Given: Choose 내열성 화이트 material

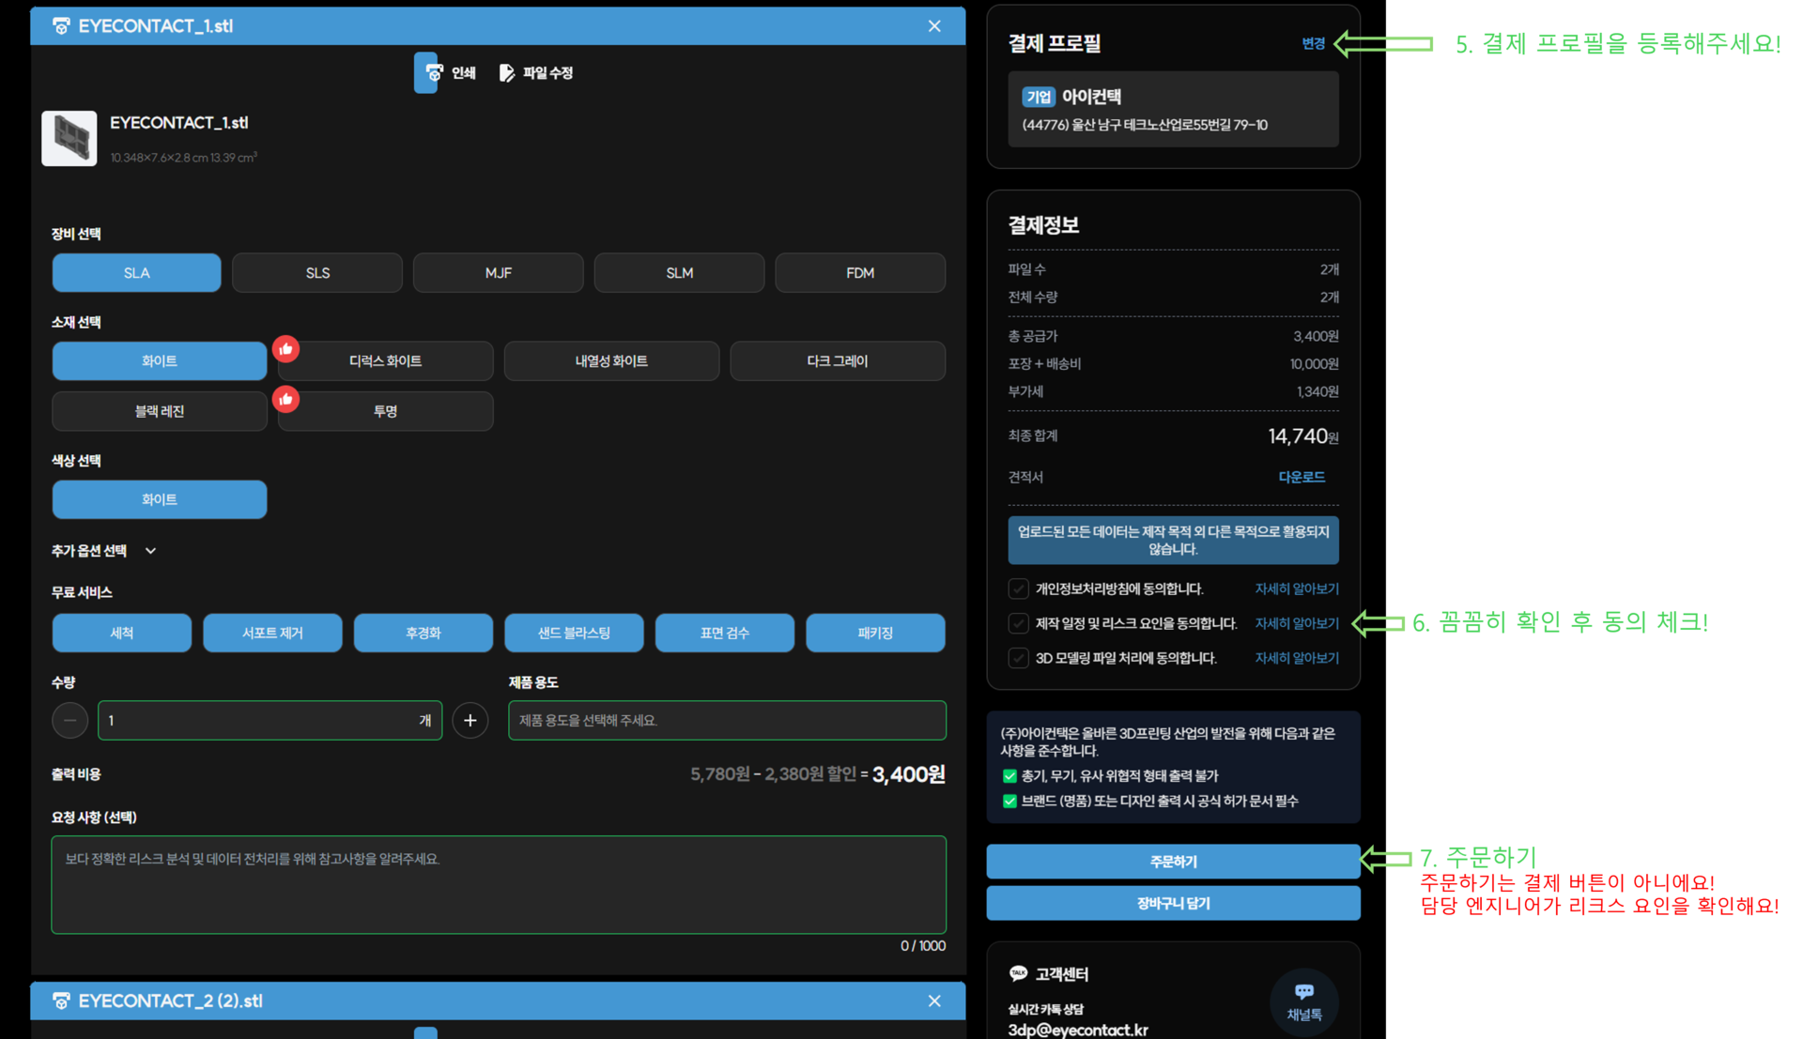Looking at the screenshot, I should pos(611,361).
